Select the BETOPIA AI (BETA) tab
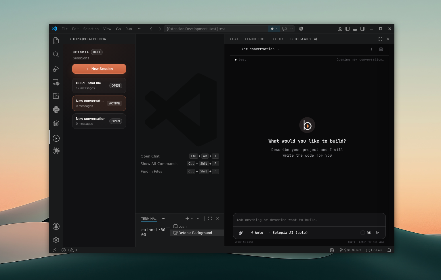 point(303,39)
